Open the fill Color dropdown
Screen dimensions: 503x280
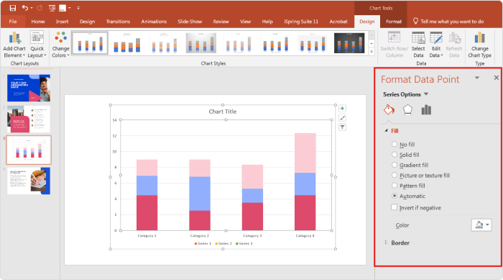481,225
